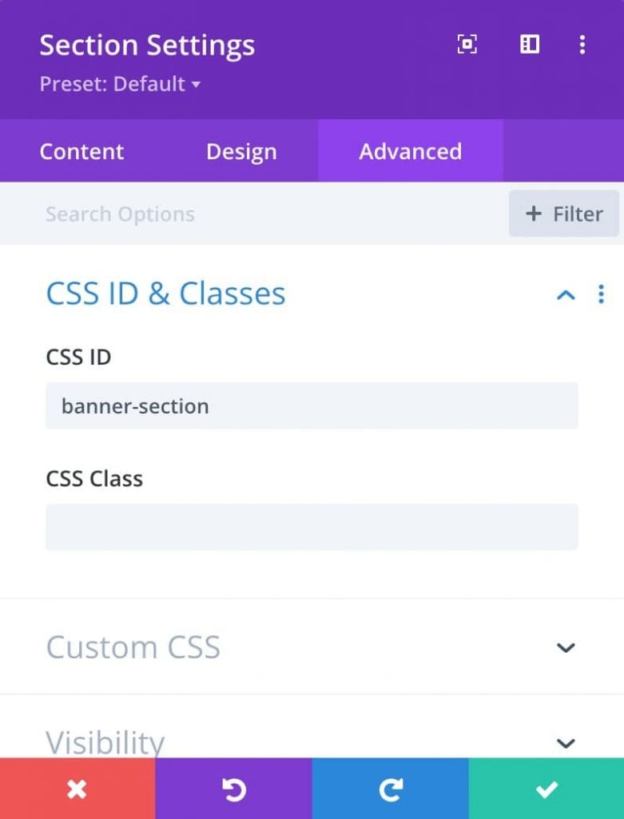The image size is (624, 819).
Task: Click the CSS ID & Classes heading
Action: point(166,294)
